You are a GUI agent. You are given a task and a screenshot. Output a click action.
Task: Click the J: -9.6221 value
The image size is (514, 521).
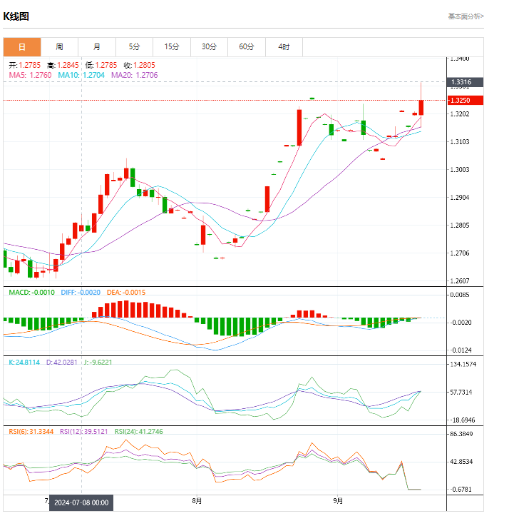click(98, 362)
